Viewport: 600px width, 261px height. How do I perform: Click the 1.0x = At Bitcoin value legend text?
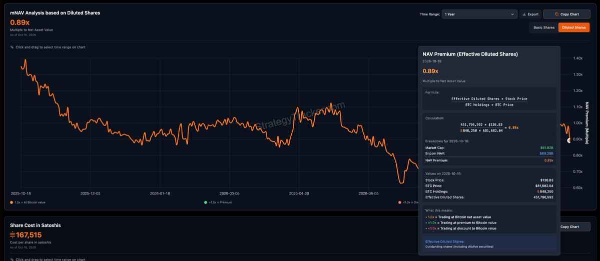[30, 202]
